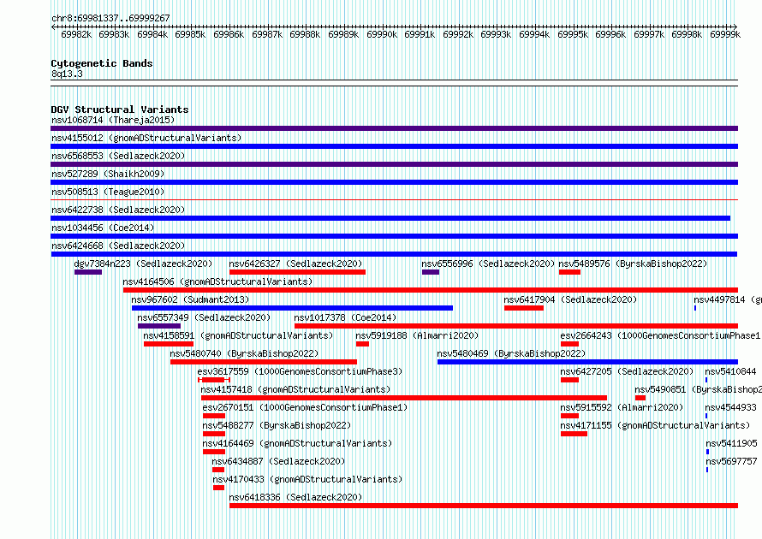Click the nsv527289 (Shaikh2009) label
This screenshot has height=539, width=762.
pyautogui.click(x=108, y=174)
